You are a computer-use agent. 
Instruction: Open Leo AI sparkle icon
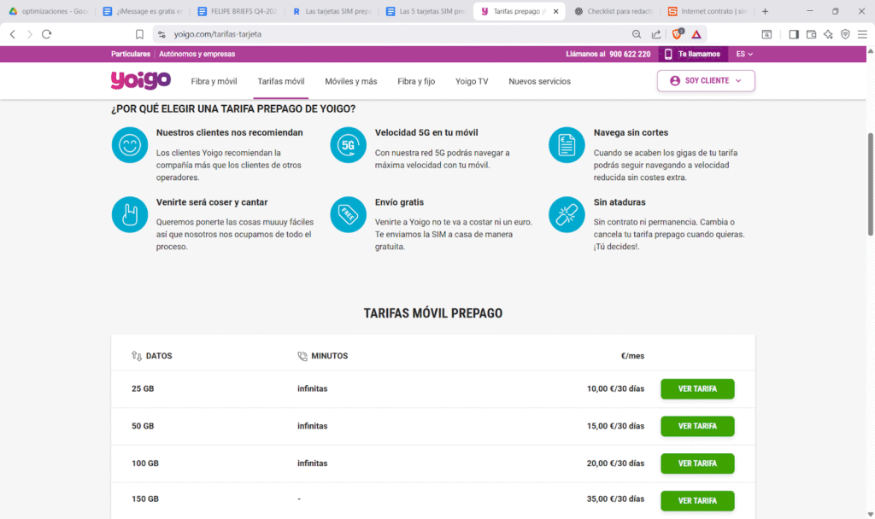click(828, 34)
